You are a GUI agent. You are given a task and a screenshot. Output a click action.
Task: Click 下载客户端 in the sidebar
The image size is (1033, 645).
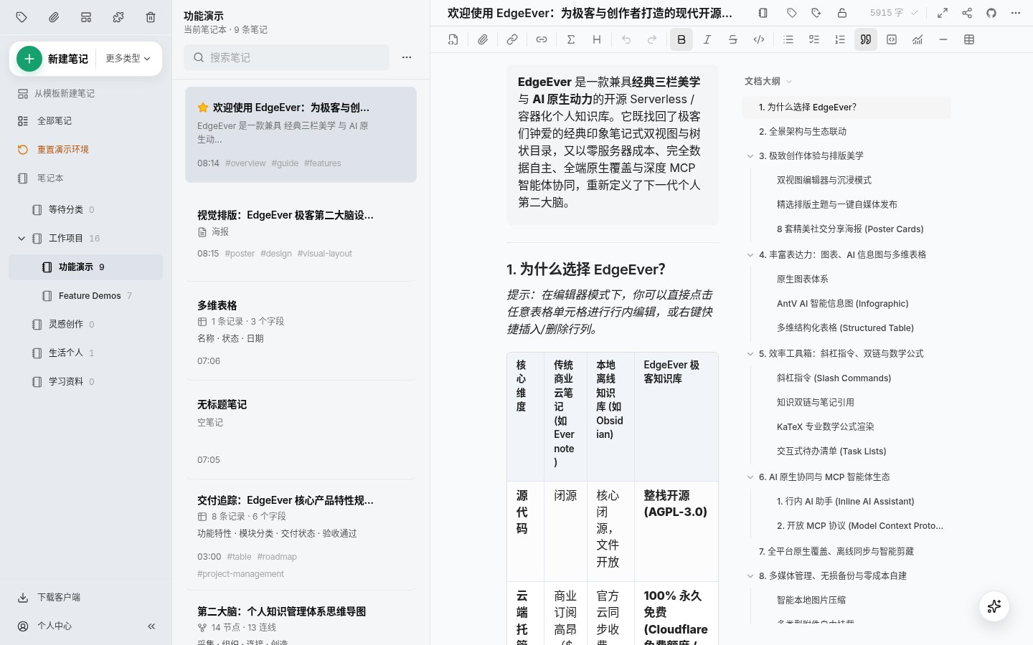86,597
